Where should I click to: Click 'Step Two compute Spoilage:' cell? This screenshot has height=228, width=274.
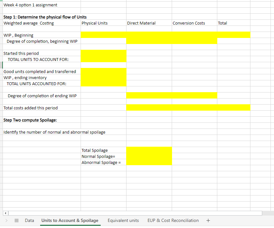[x=42, y=120]
